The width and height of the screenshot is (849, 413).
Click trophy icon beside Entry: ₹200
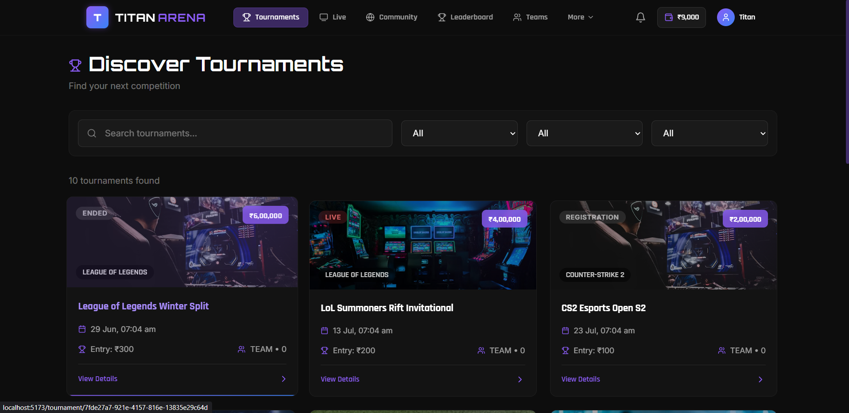324,351
